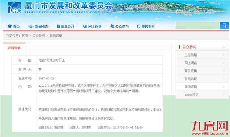Open the 便民专栏 navigation menu item
The width and height of the screenshot is (230, 137).
(x=148, y=26)
